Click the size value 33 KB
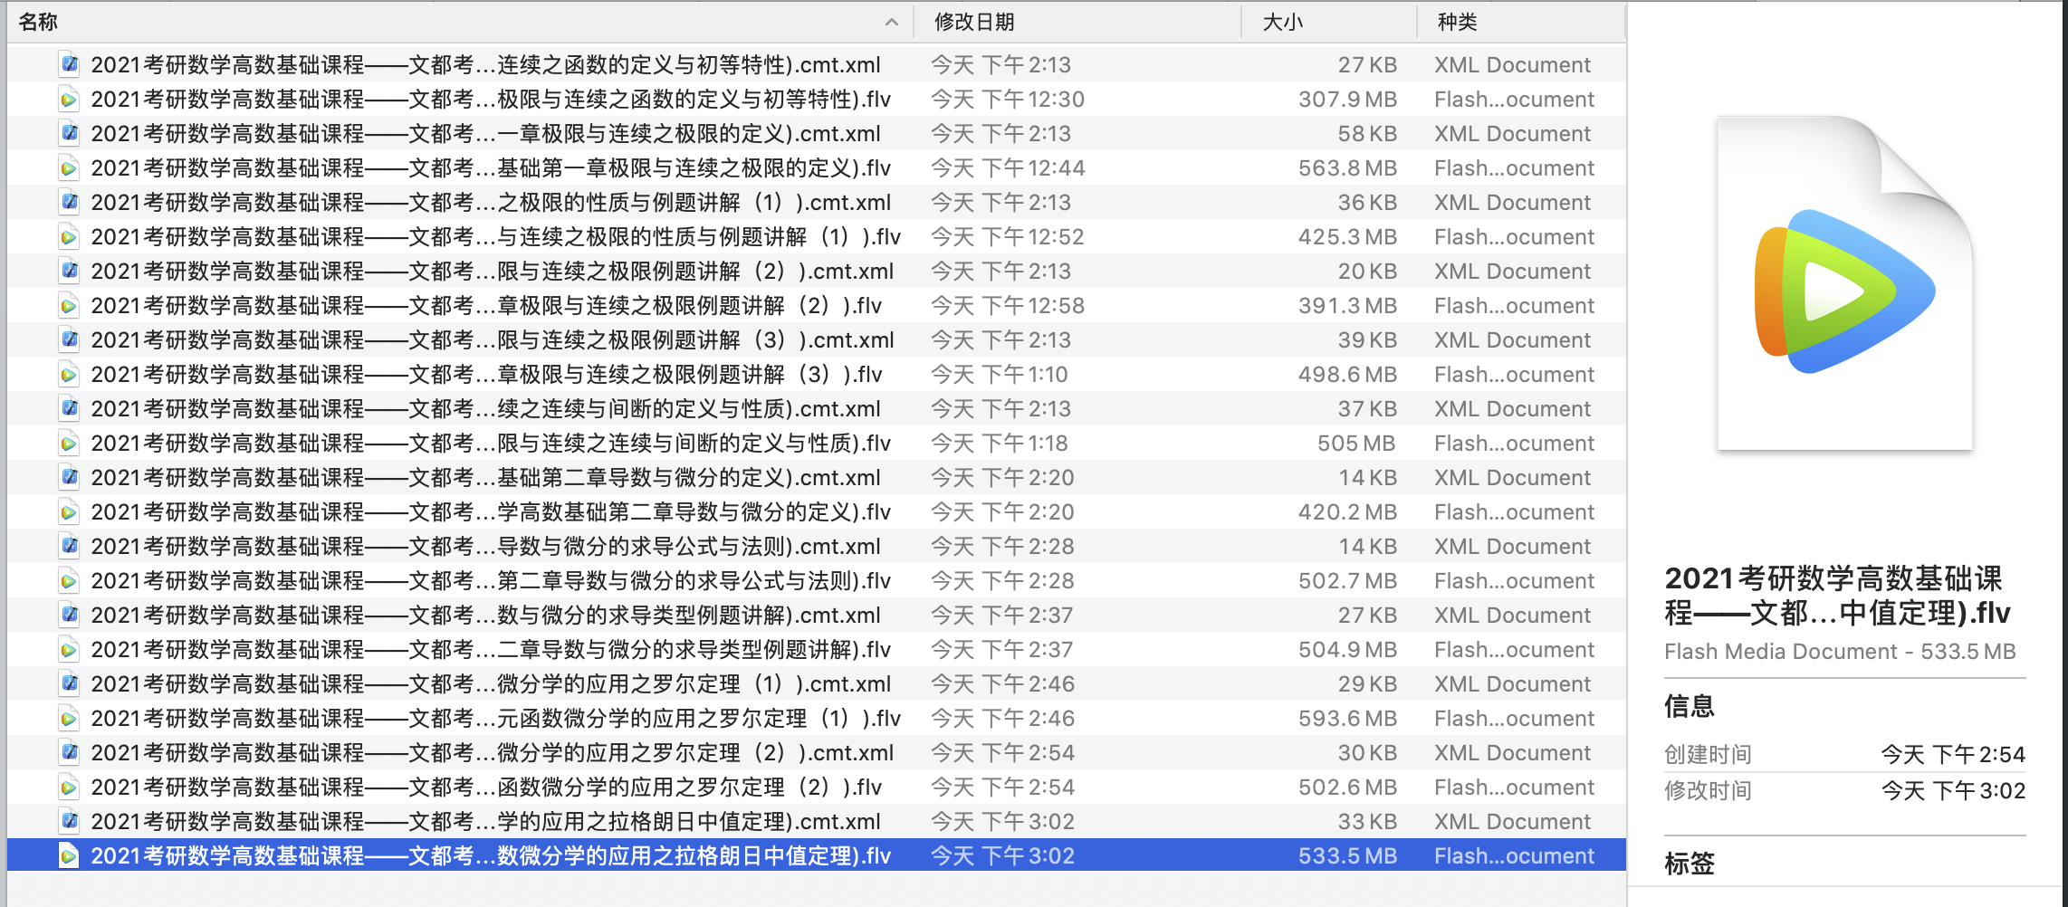 click(1367, 821)
